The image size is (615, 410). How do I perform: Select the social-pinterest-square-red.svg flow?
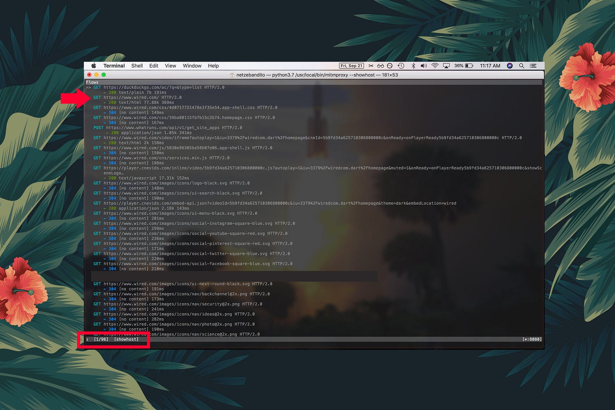193,244
